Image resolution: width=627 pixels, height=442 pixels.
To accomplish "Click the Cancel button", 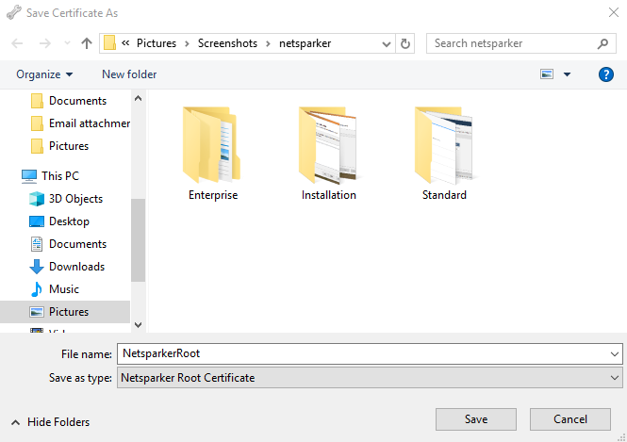I will tap(570, 419).
